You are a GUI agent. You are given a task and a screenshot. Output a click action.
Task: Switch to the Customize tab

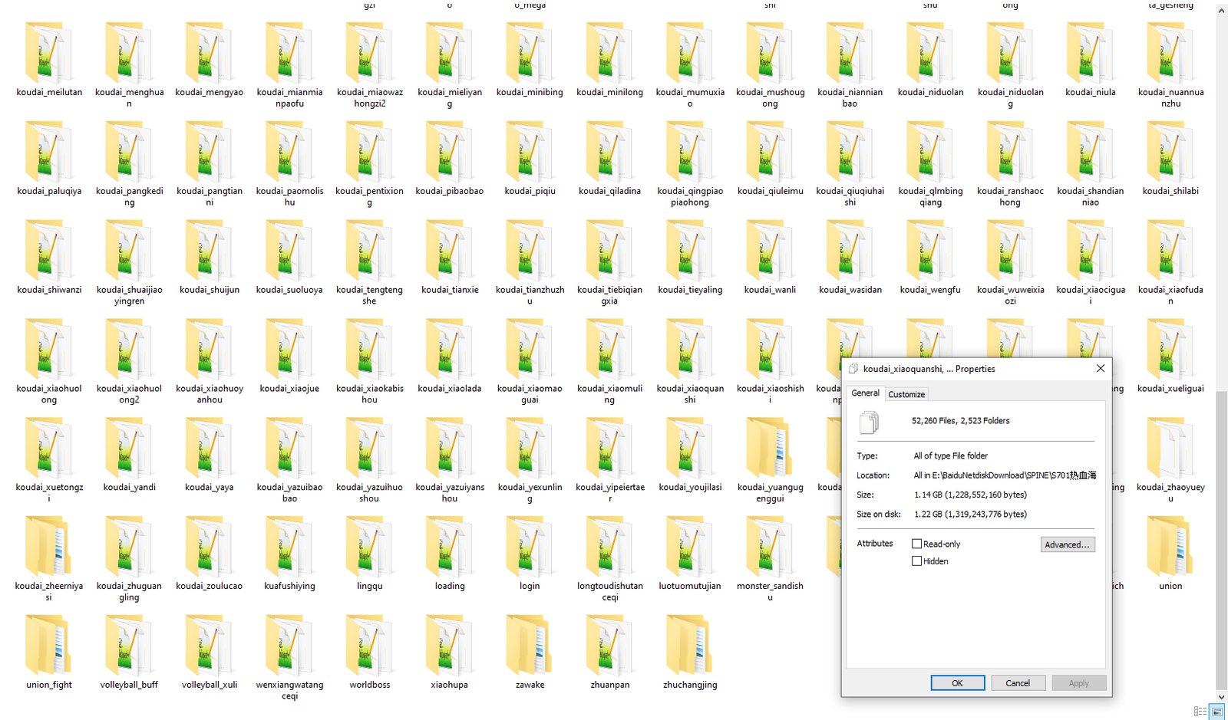906,394
